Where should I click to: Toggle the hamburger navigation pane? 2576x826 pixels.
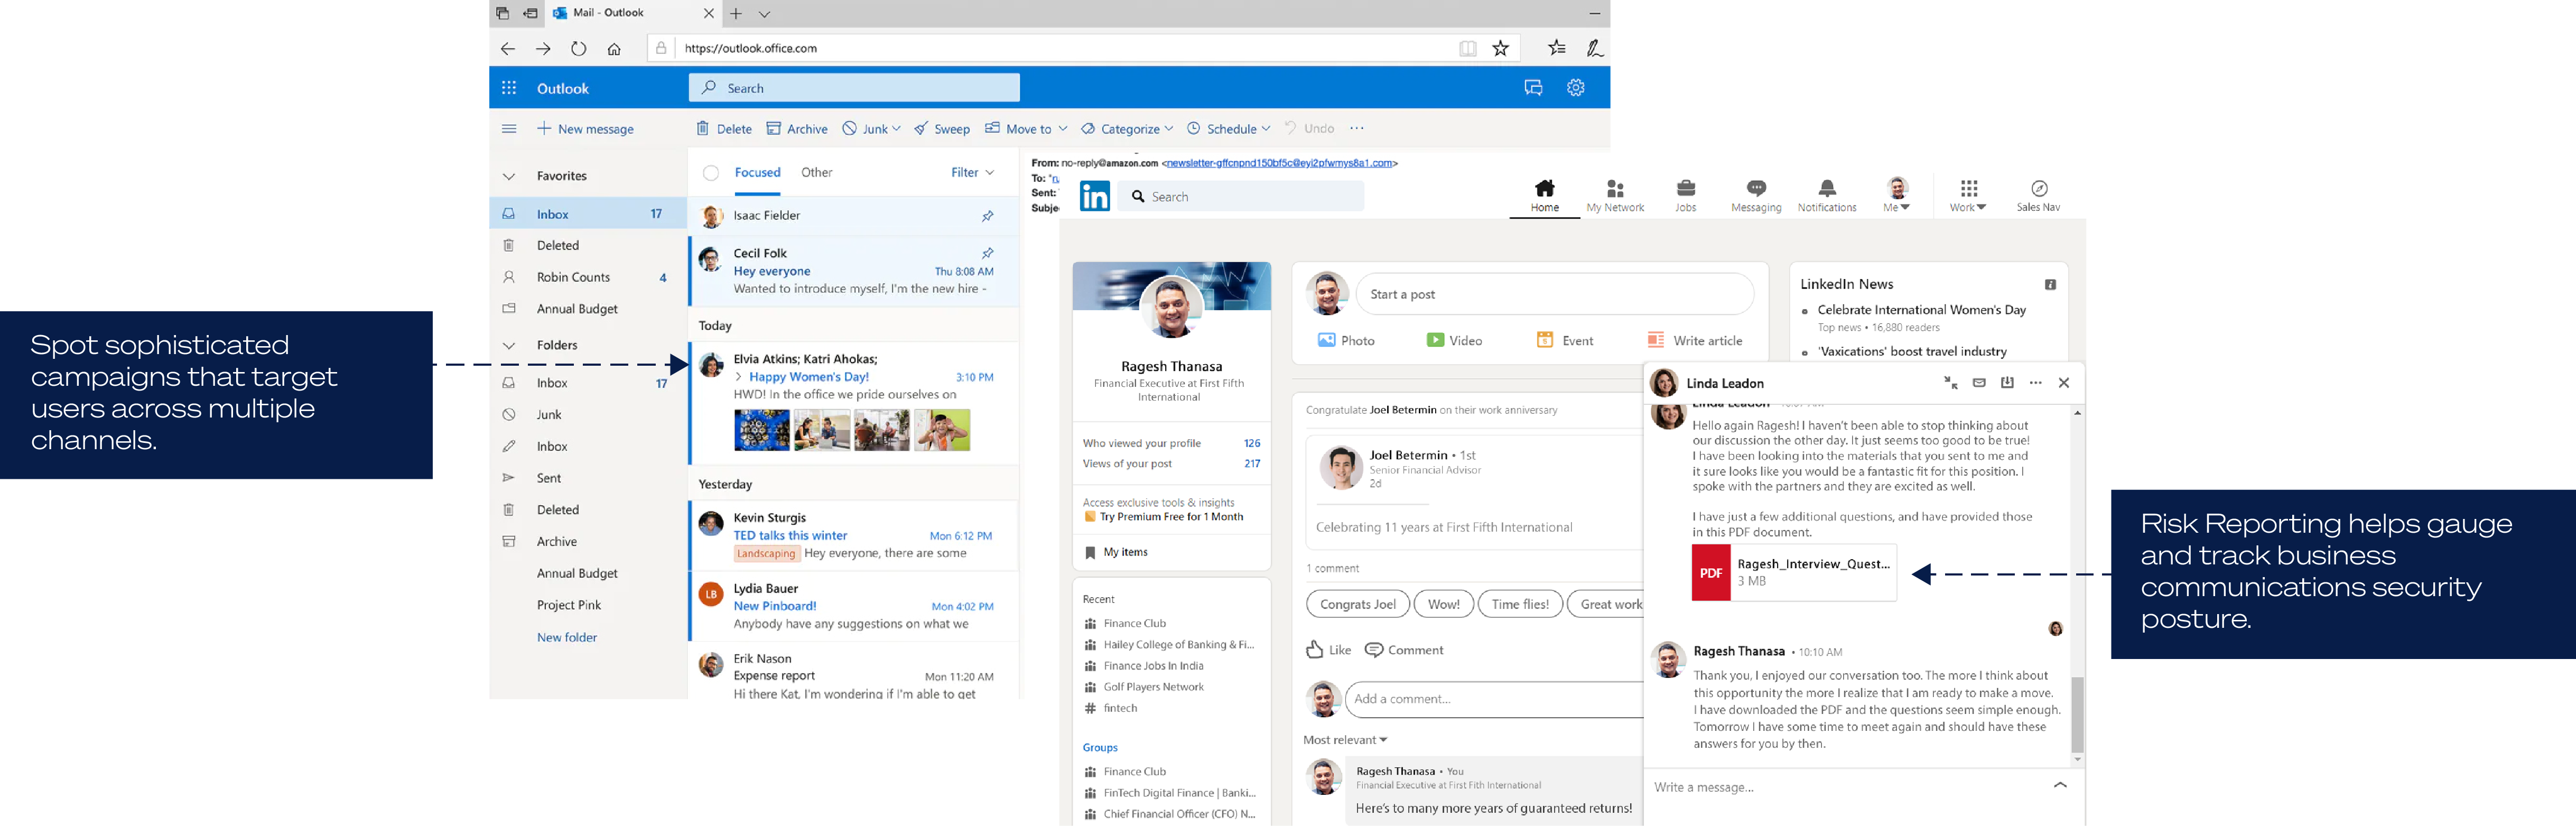pyautogui.click(x=509, y=128)
